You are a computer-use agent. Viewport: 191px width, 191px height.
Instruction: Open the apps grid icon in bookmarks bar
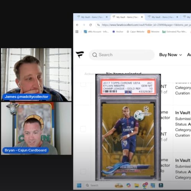click(x=77, y=32)
